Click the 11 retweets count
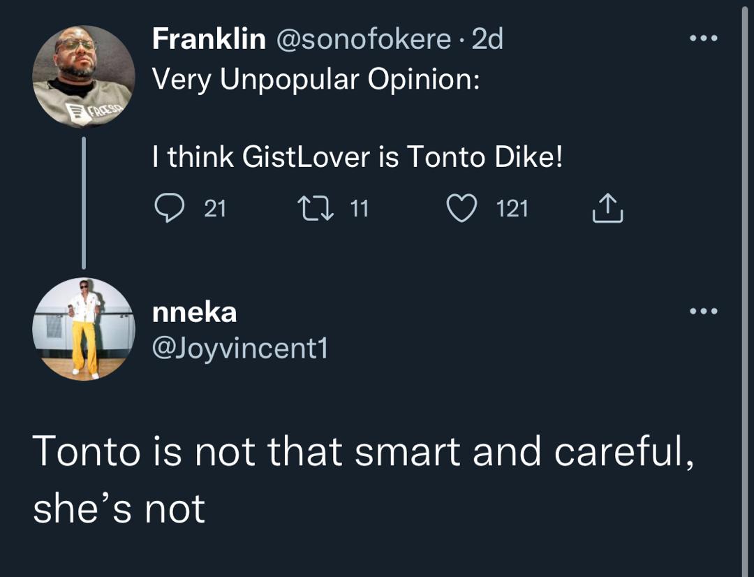The image size is (754, 577). tap(359, 208)
